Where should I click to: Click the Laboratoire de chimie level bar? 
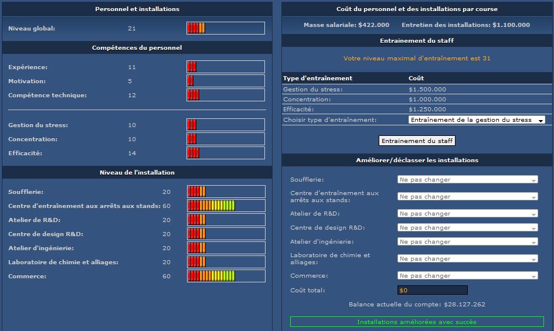click(226, 262)
